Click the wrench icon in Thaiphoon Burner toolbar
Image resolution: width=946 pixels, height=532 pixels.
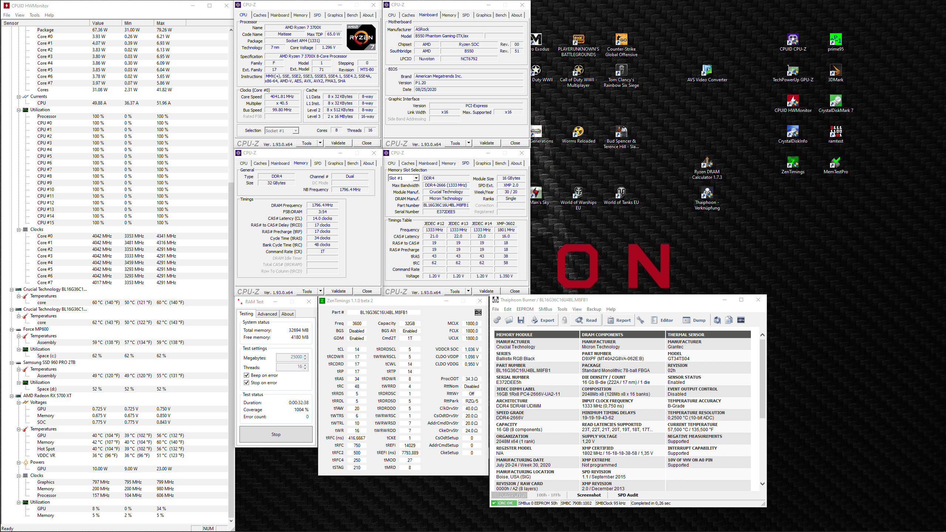click(x=640, y=320)
